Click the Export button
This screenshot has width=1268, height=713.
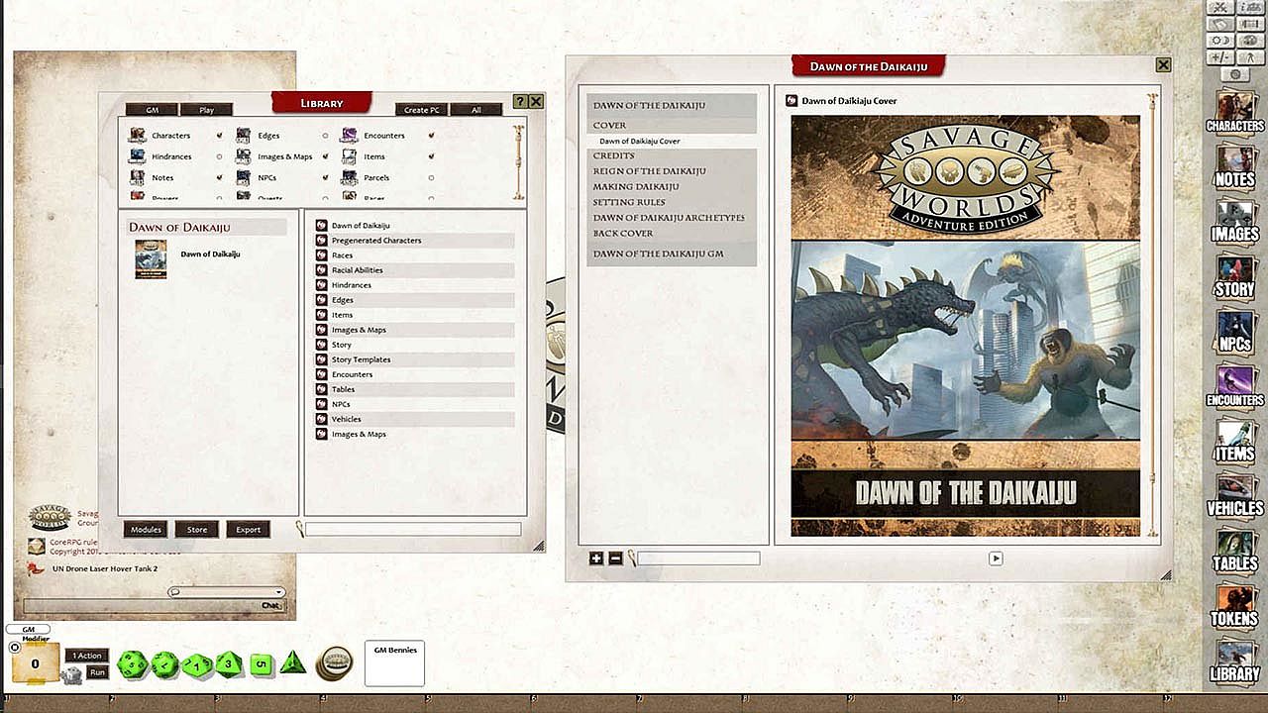point(248,530)
